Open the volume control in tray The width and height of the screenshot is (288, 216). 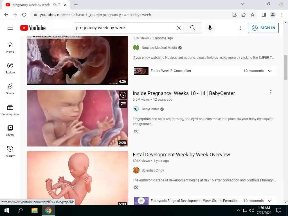click(x=252, y=210)
